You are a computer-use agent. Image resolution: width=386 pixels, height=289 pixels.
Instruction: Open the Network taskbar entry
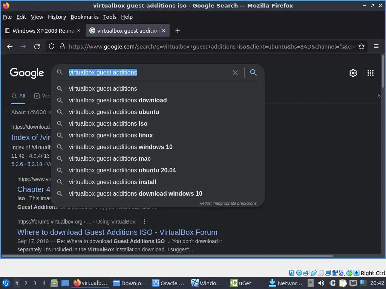[285, 283]
